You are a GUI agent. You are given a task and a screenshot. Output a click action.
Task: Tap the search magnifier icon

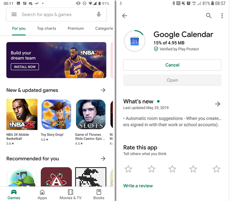point(209,16)
